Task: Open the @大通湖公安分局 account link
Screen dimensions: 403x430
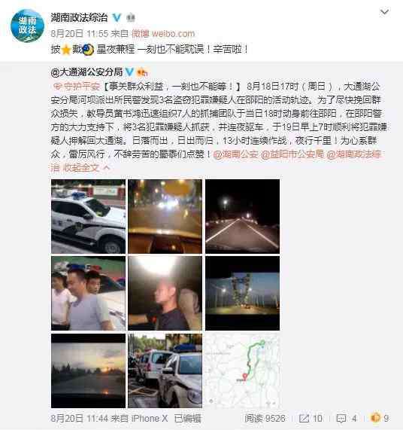Action: pyautogui.click(x=86, y=72)
